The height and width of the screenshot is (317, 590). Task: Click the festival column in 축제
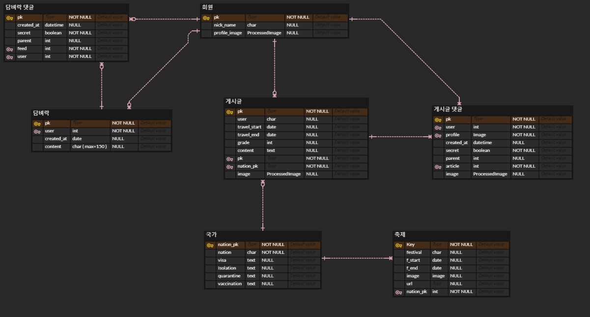coord(414,252)
